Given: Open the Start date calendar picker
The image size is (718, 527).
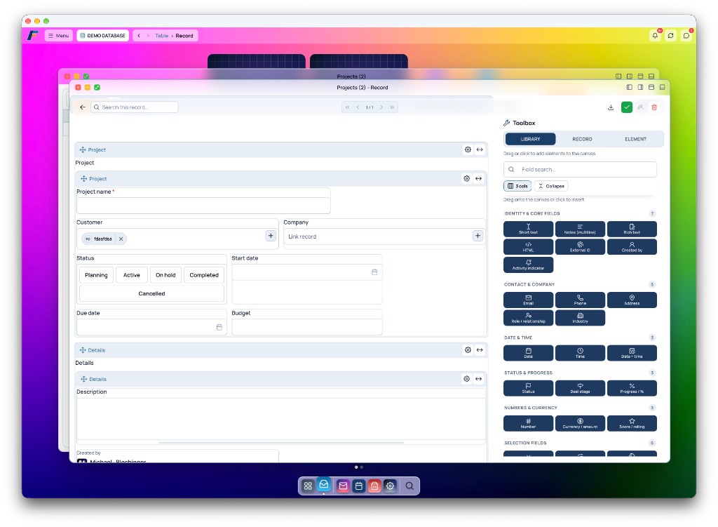Looking at the screenshot, I should (x=374, y=272).
